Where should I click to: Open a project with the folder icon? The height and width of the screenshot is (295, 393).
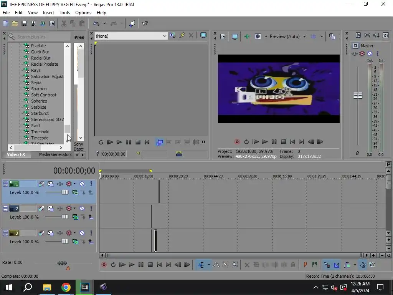point(15,23)
